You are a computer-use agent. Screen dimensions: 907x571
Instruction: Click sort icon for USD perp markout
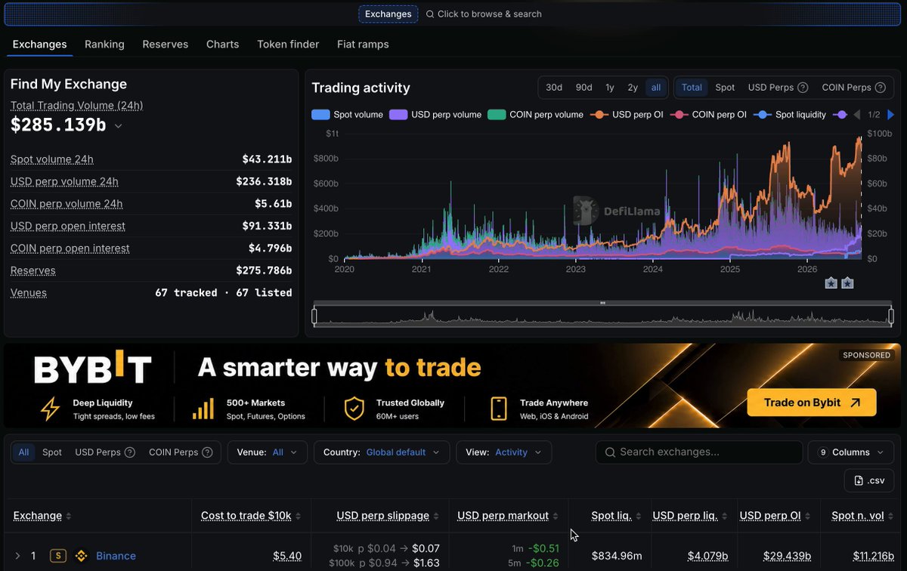pos(556,517)
